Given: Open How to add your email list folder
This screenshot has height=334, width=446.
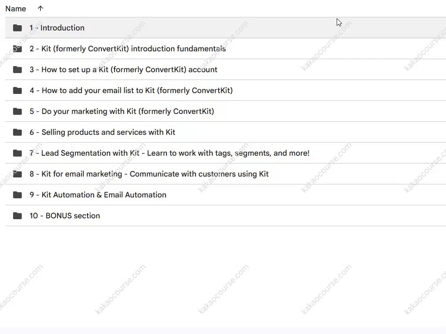Looking at the screenshot, I should click(131, 90).
